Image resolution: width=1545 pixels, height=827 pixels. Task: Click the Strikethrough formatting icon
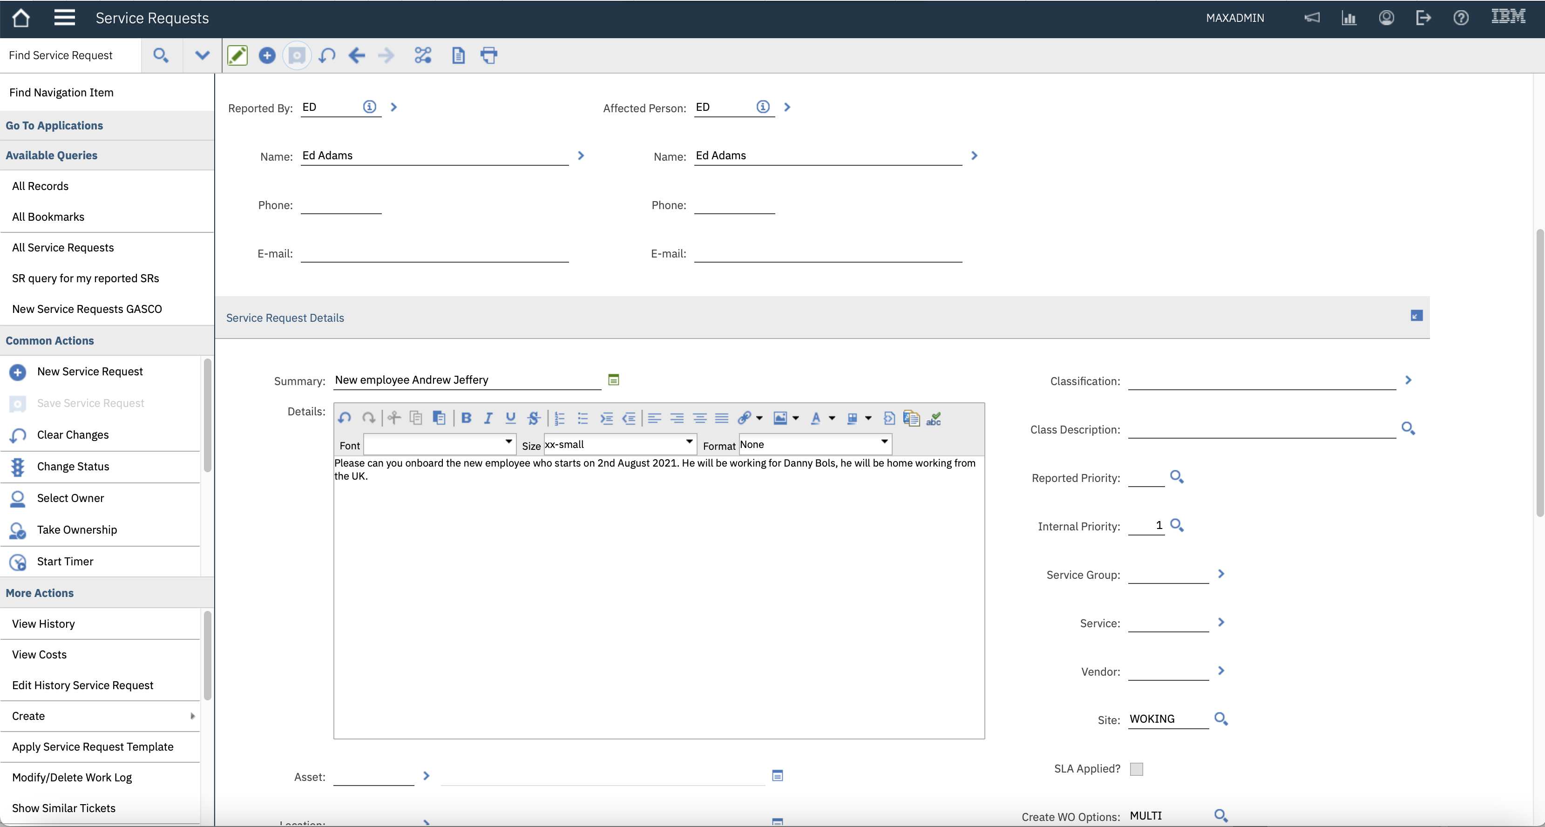[x=533, y=418]
